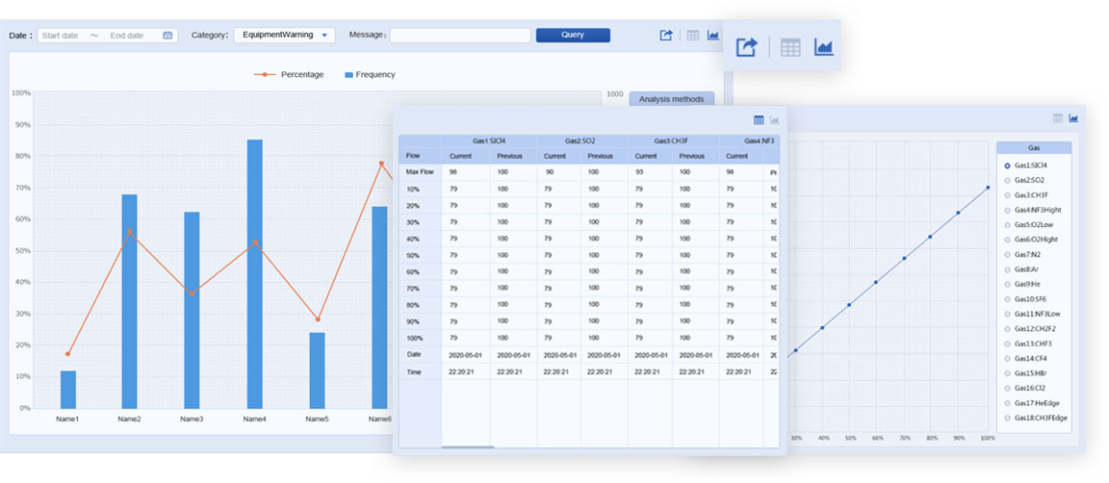
Task: Open the Analysis methods tab
Action: click(x=671, y=99)
